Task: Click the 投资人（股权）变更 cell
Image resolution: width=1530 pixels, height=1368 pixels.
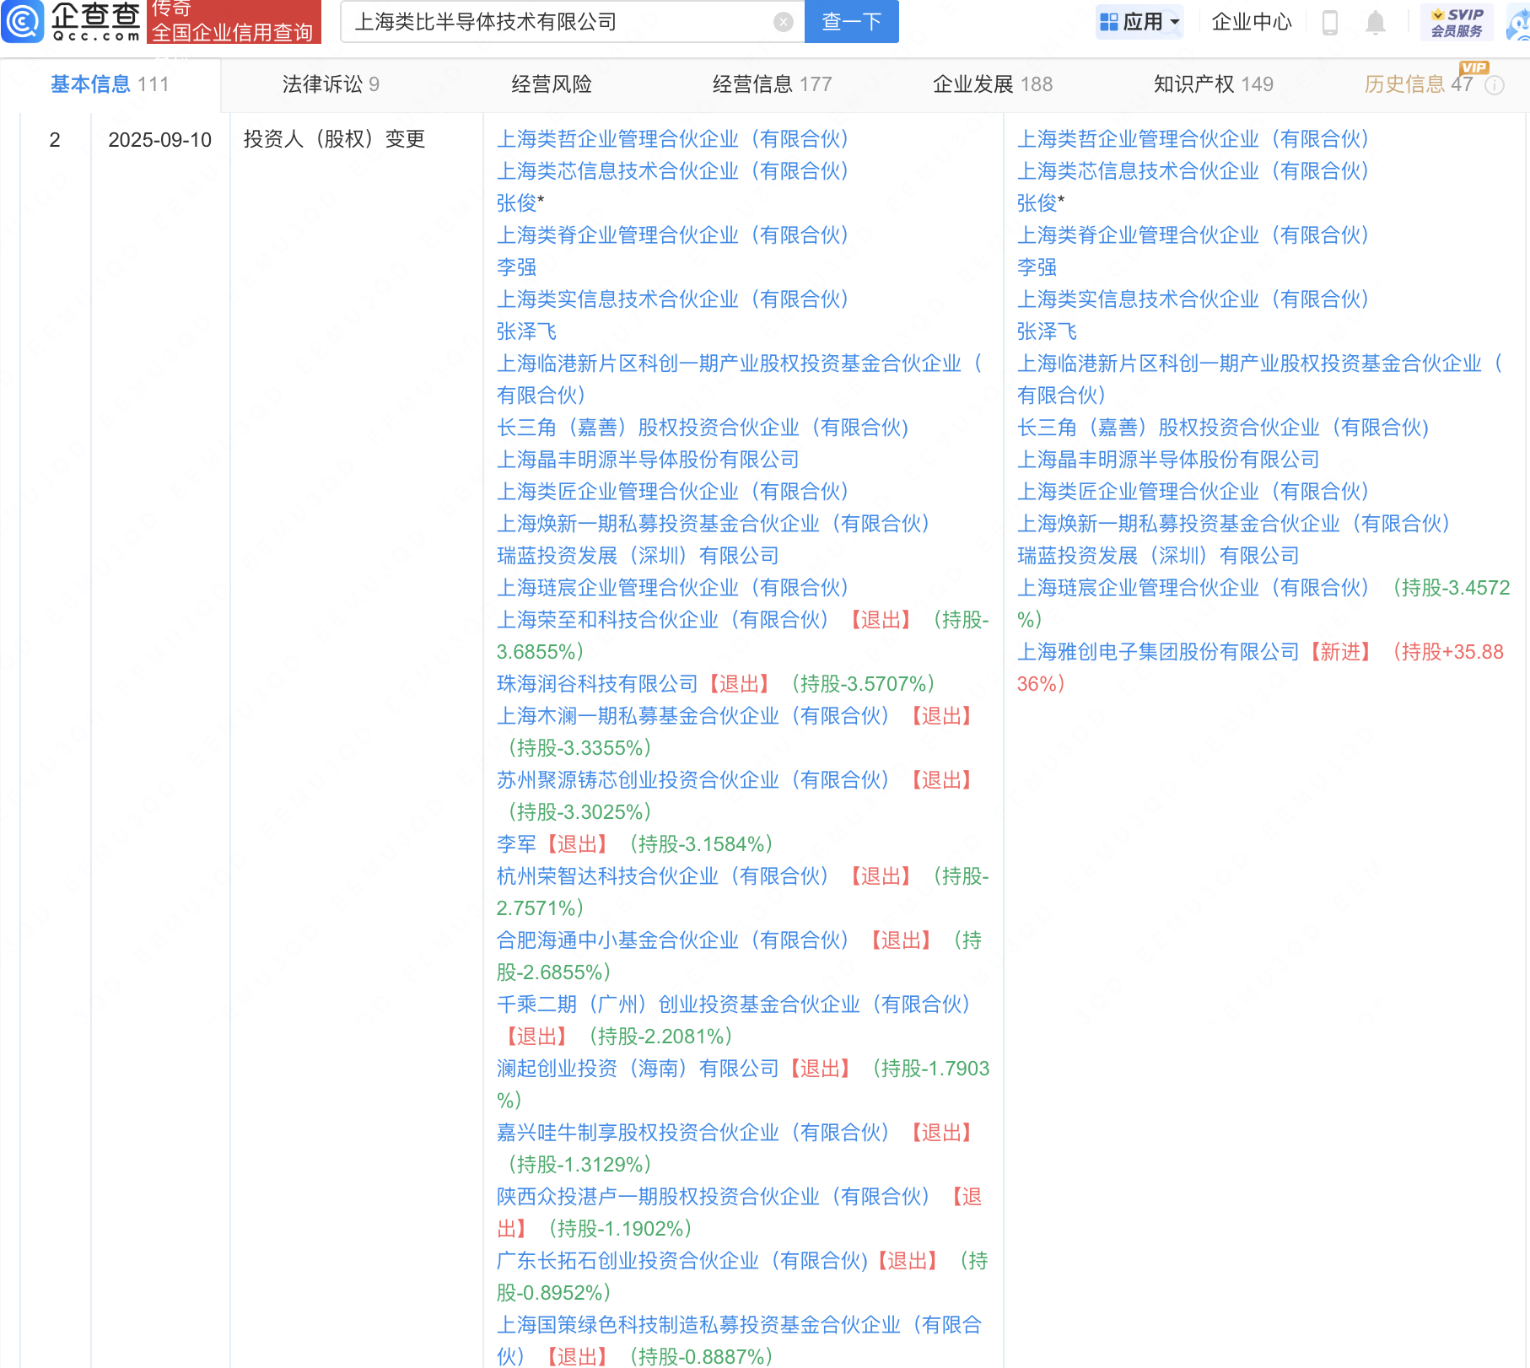Action: tap(335, 139)
